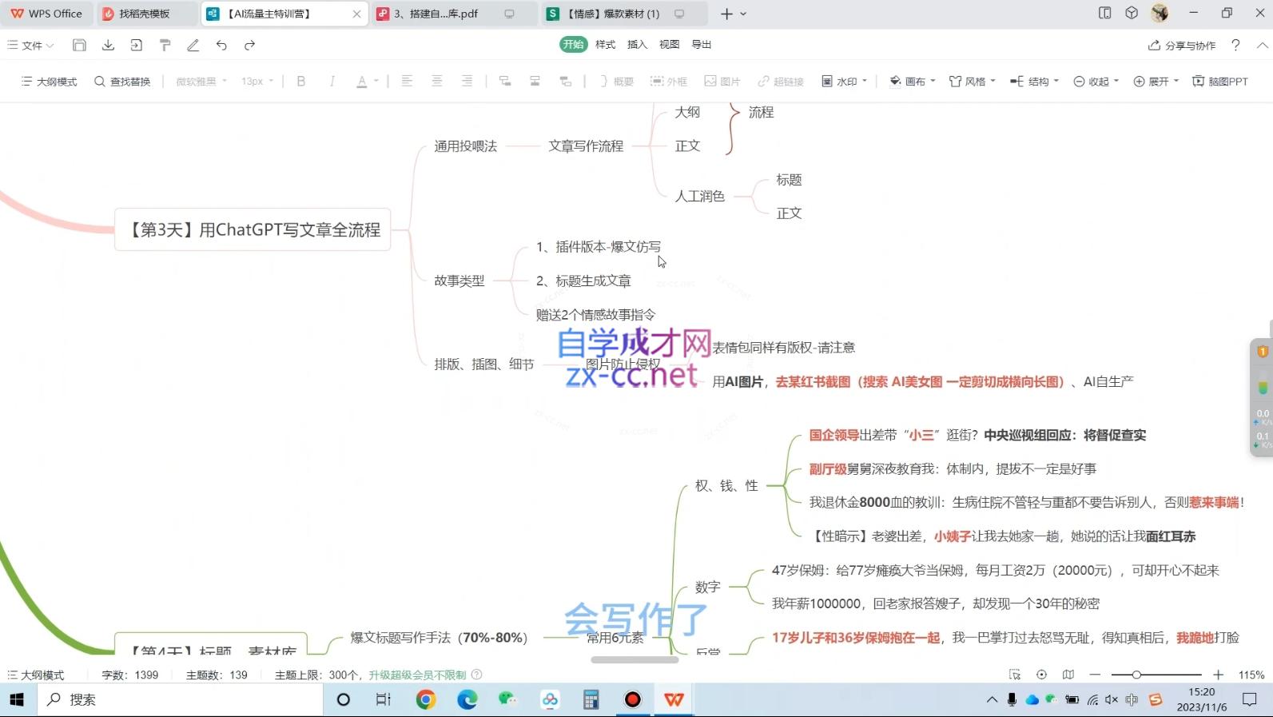Open the font family dropdown 微软雅黑

pos(201,82)
